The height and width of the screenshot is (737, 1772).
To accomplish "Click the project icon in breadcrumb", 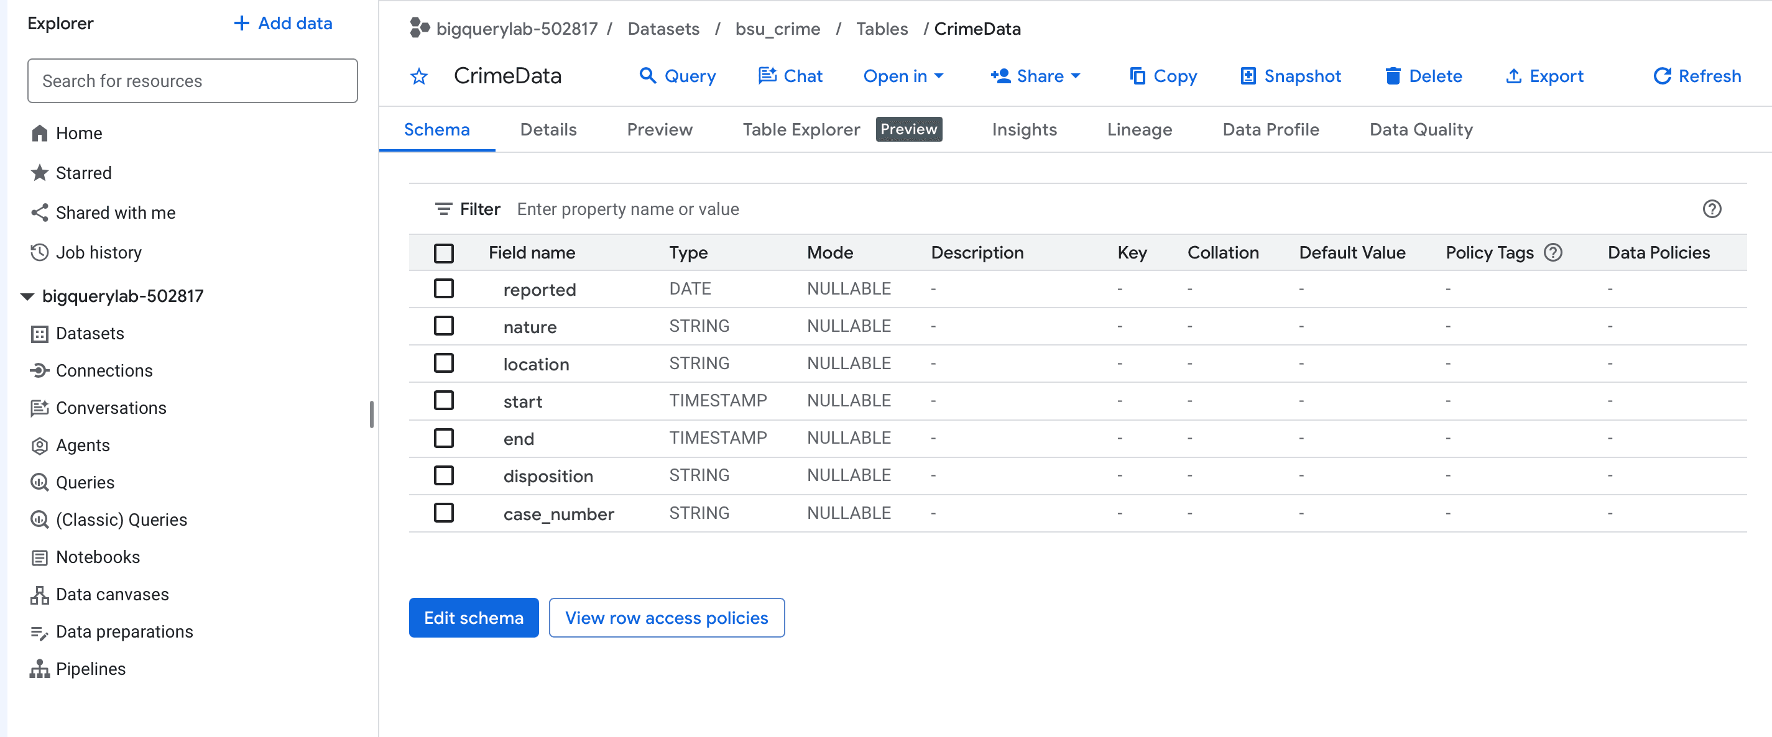I will 420,28.
